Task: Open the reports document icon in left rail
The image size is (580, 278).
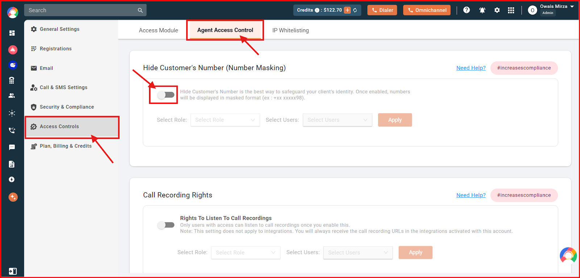Action: [12, 164]
